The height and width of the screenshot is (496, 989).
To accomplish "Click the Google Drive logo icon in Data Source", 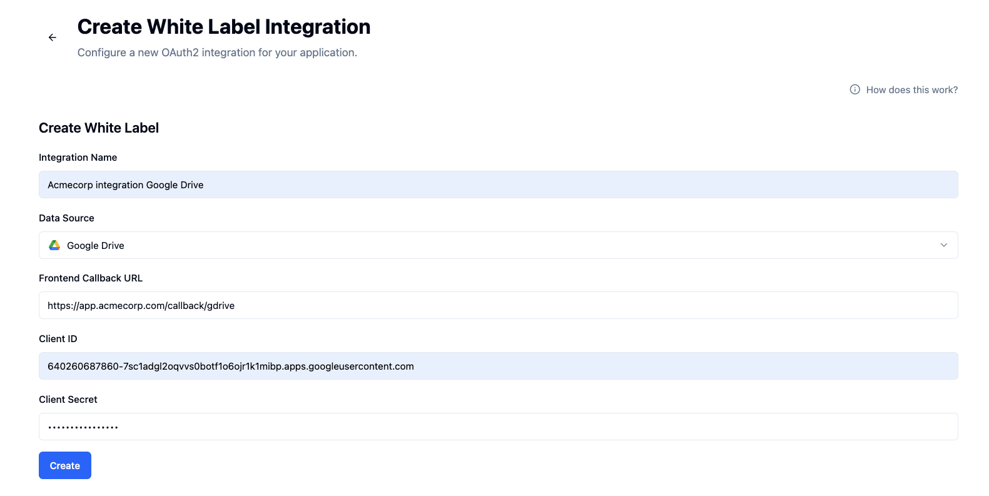I will click(54, 245).
